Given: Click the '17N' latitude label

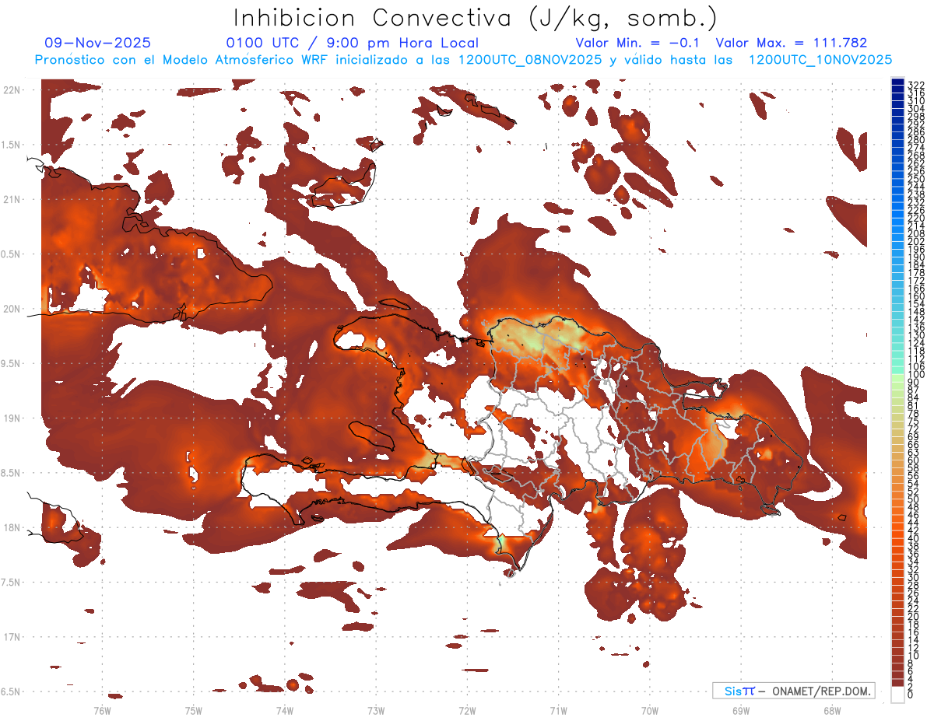Looking at the screenshot, I should tap(12, 637).
